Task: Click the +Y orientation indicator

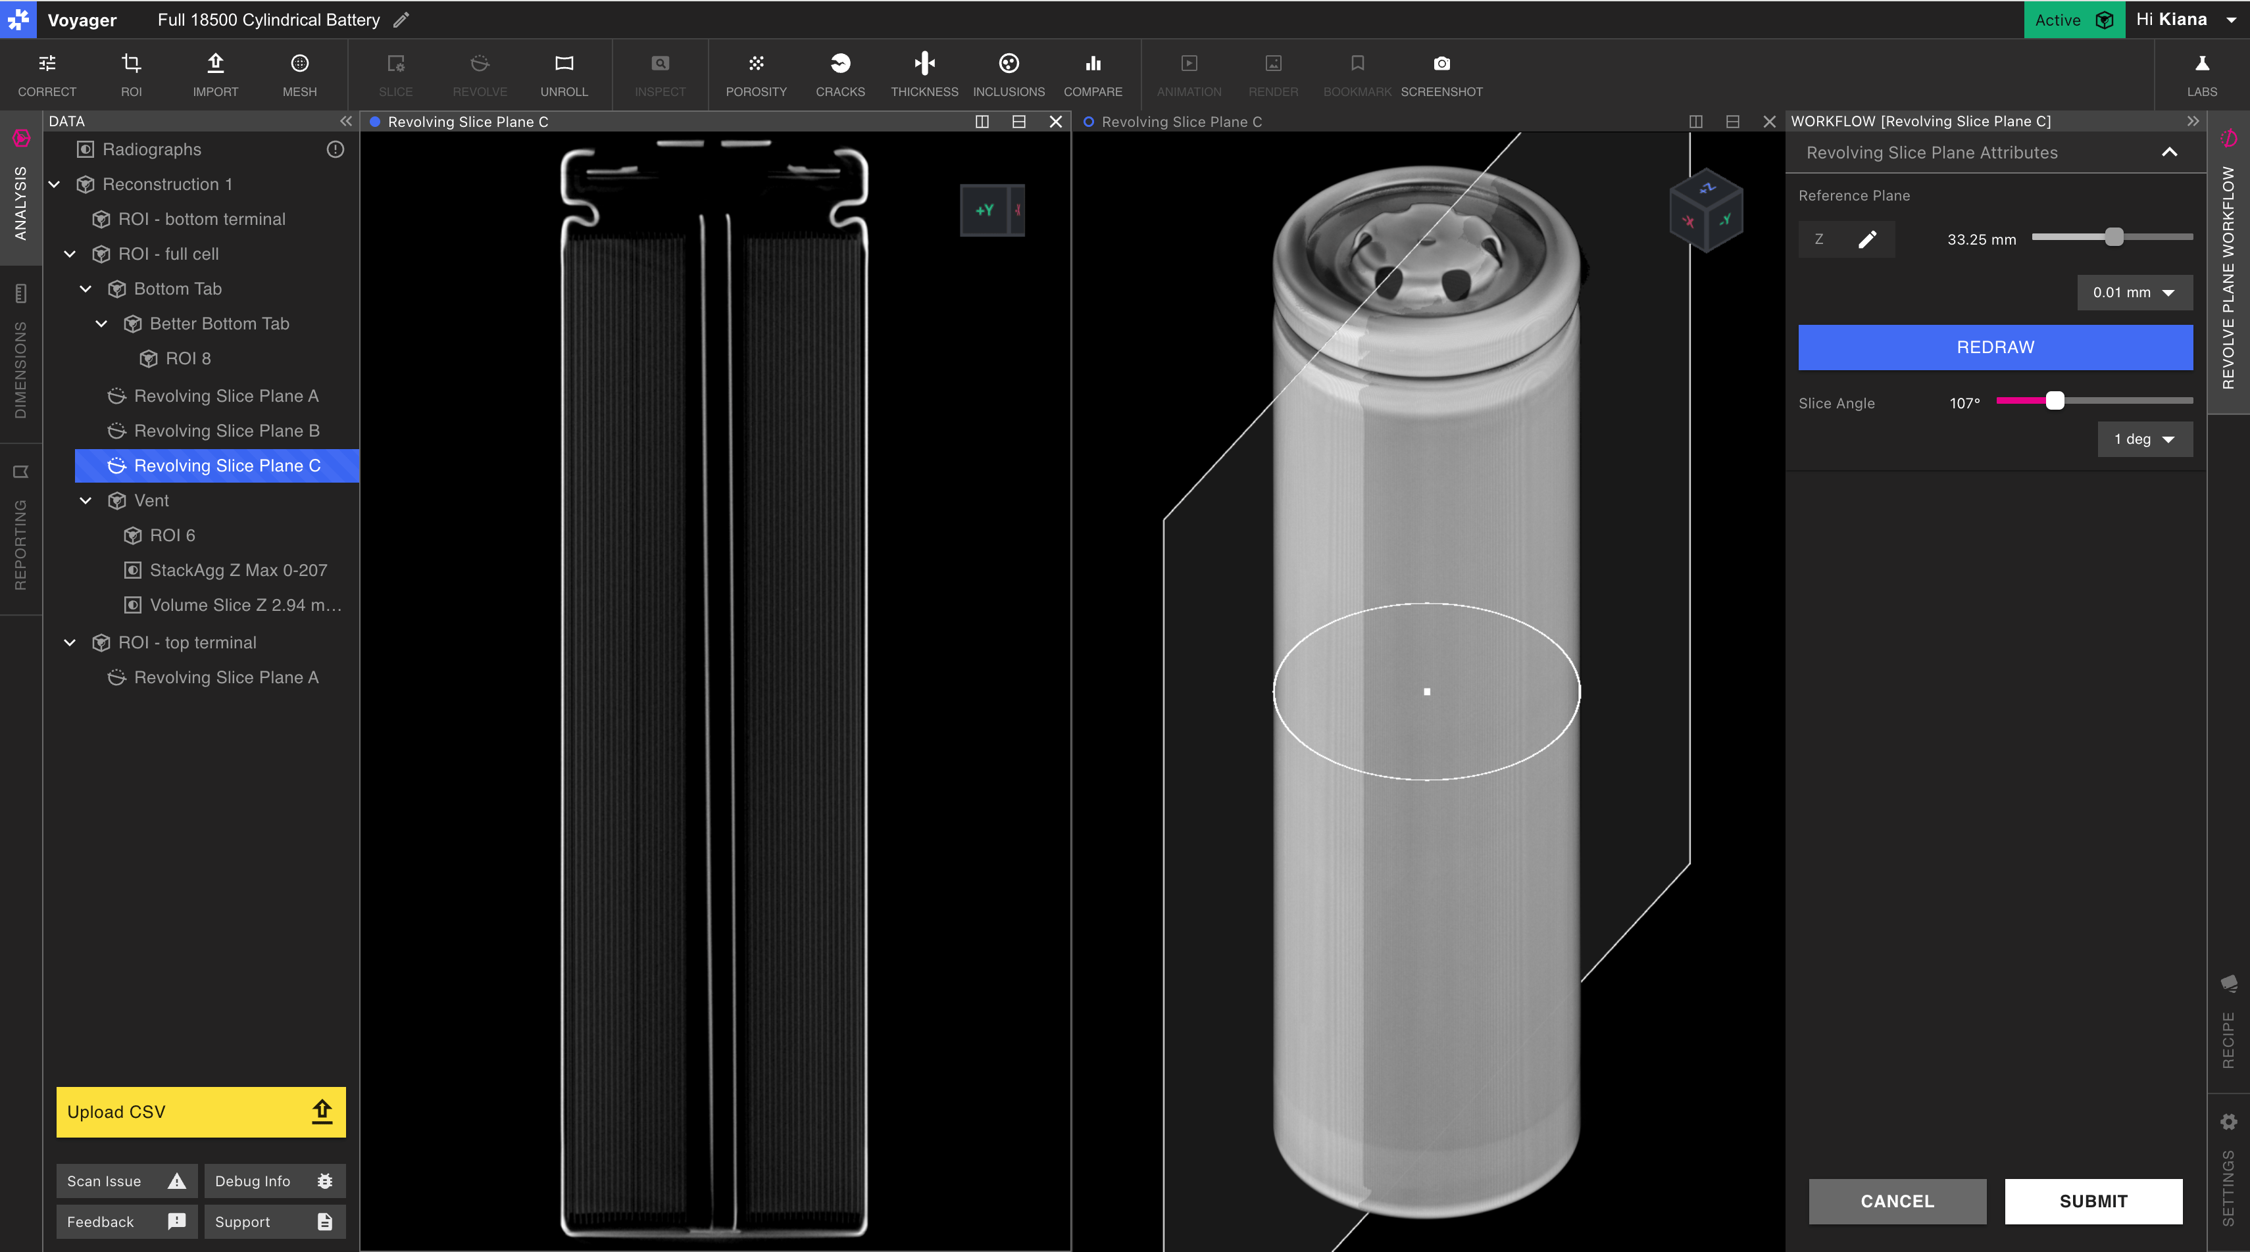Action: coord(984,210)
